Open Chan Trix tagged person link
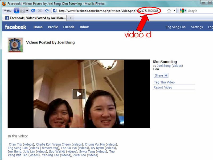The image size is (213, 160). [15, 144]
